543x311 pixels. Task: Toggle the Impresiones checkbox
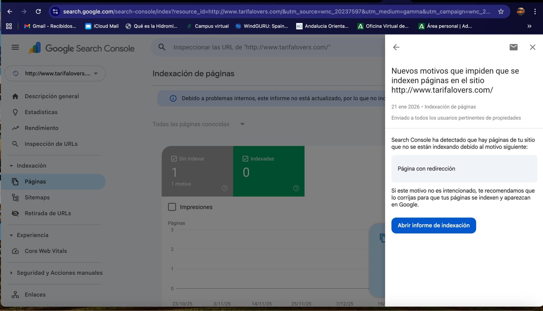[172, 207]
